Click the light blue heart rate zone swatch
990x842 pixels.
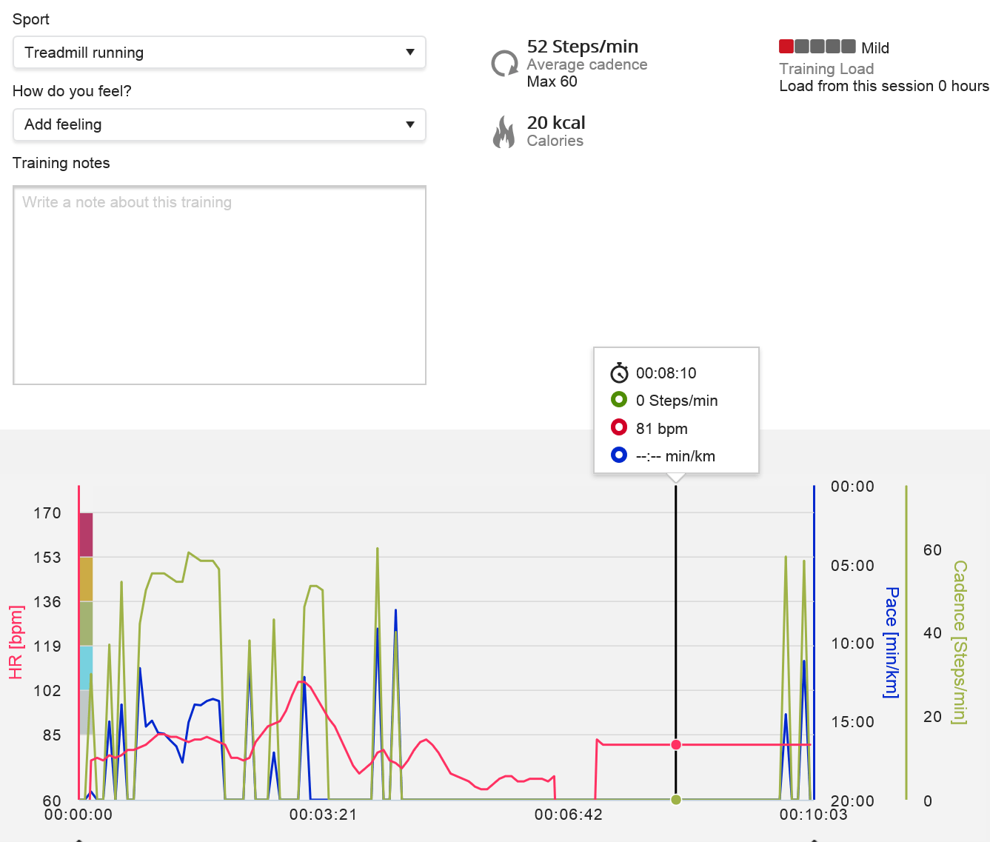coord(86,667)
